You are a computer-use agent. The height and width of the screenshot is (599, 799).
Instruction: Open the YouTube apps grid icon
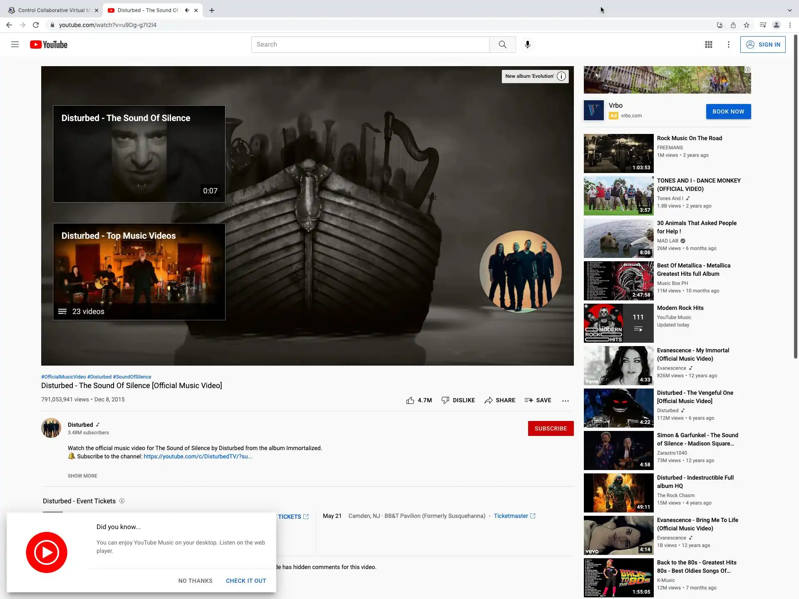click(x=708, y=45)
